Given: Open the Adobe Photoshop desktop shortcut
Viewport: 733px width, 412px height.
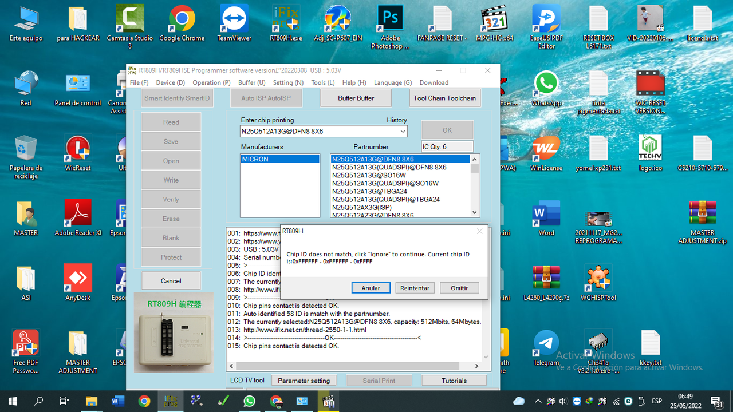Looking at the screenshot, I should pyautogui.click(x=390, y=26).
